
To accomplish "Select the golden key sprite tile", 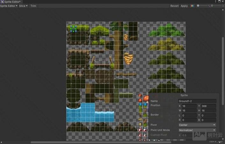I will (140, 119).
